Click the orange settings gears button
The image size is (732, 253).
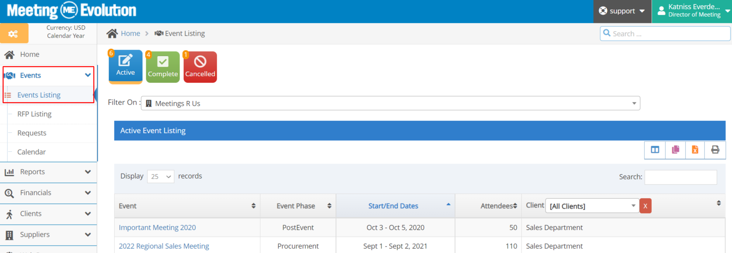pyautogui.click(x=14, y=33)
